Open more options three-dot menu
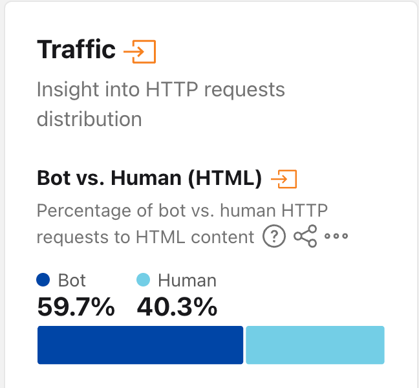Image resolution: width=419 pixels, height=388 pixels. [336, 236]
